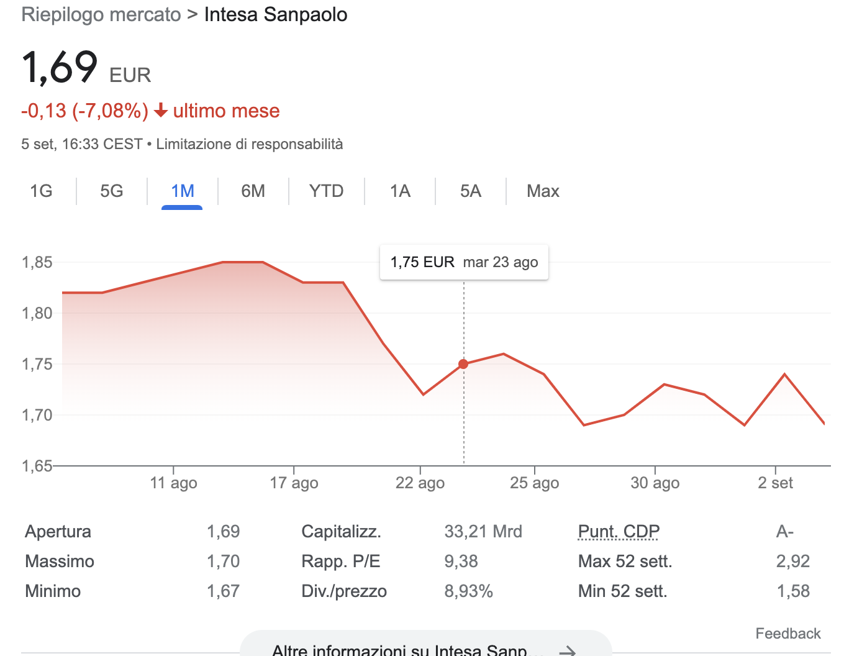The image size is (862, 656).
Task: Click the 5 set, 16:33 CEST timestamp
Action: tap(82, 144)
